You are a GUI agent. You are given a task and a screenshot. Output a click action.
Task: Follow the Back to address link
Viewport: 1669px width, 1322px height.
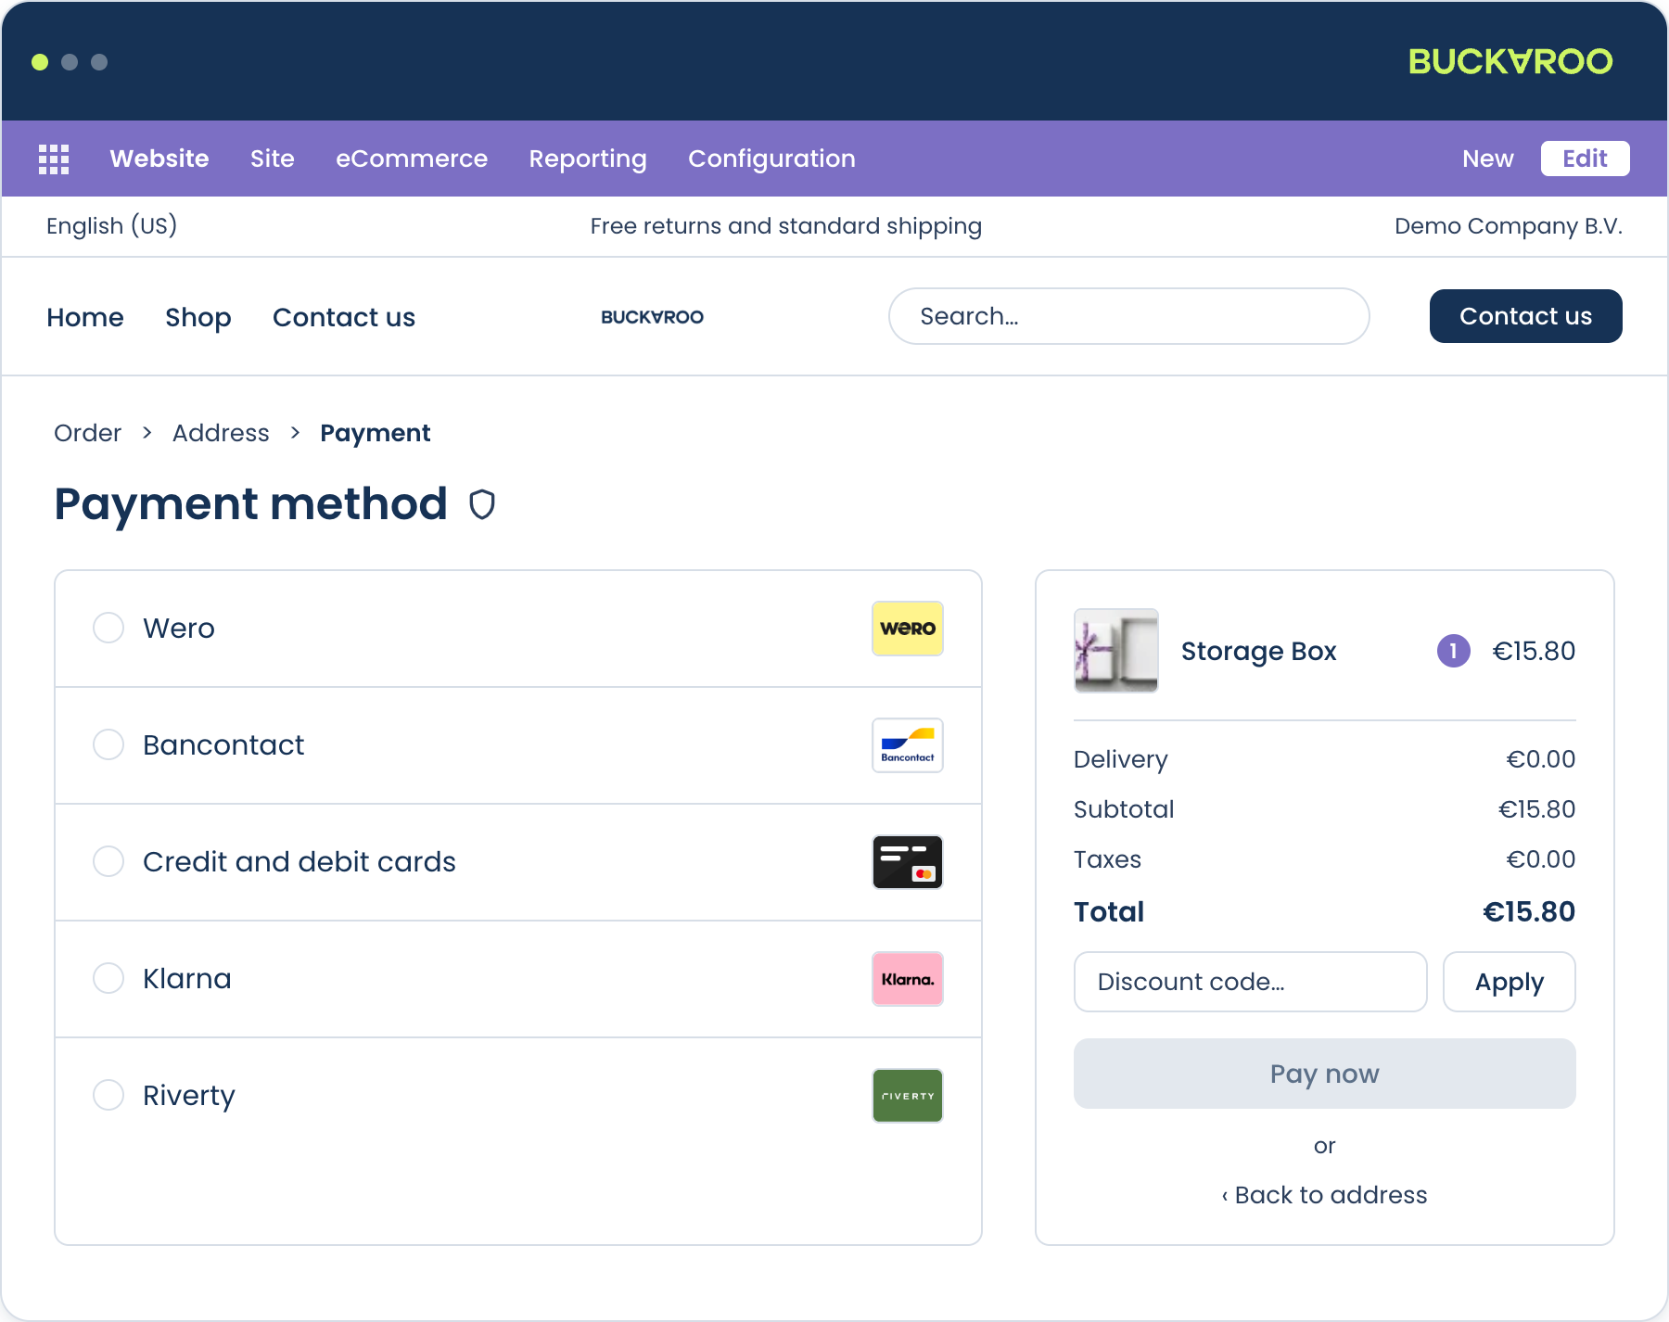(1324, 1195)
